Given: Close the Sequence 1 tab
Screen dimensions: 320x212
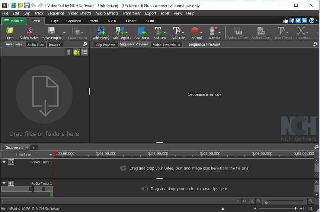Looking at the screenshot, I should (26, 147).
